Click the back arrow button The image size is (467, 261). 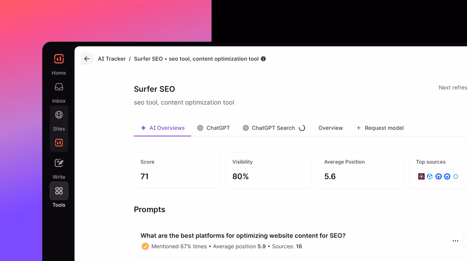(x=87, y=59)
